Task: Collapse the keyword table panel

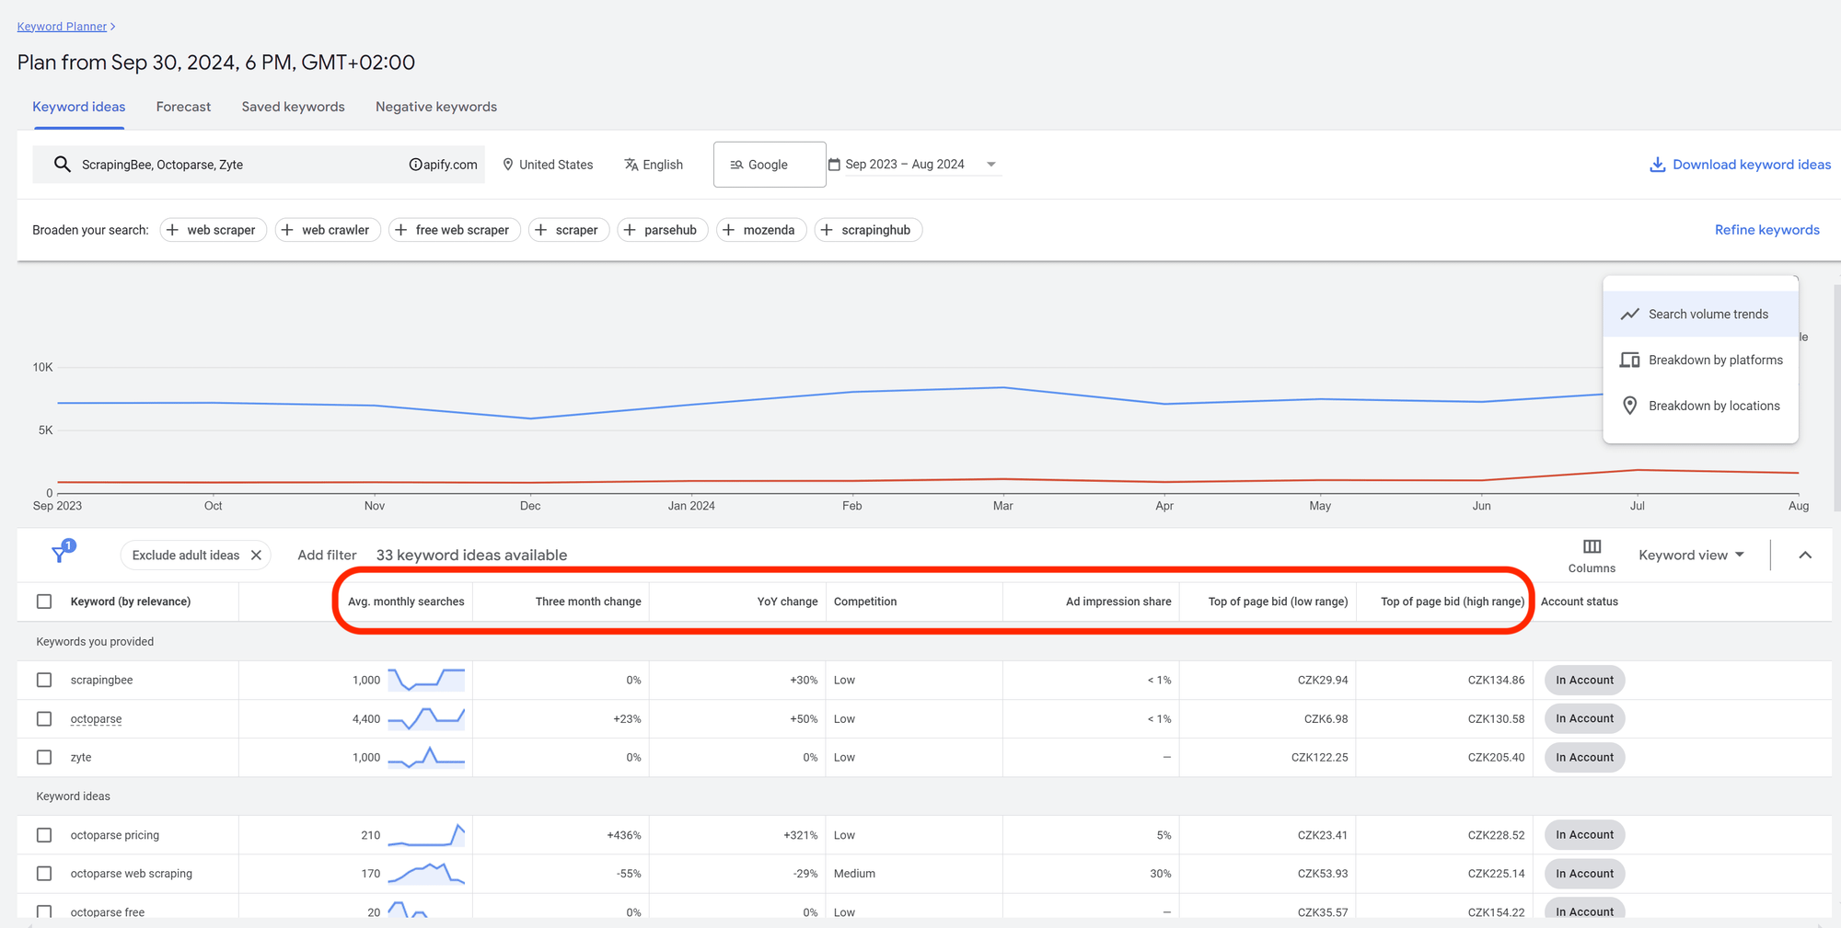Action: click(x=1805, y=555)
